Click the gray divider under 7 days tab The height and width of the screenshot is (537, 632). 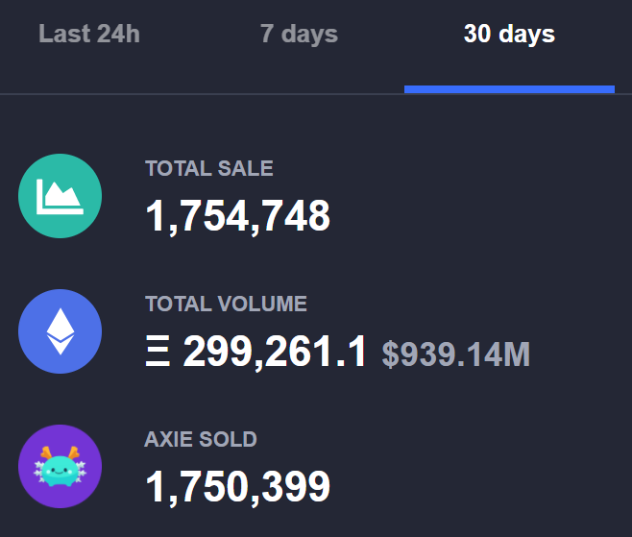(x=299, y=93)
